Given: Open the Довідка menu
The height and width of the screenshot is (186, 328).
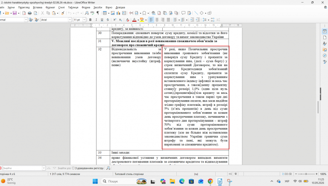Looking at the screenshot, I should (x=120, y=7).
